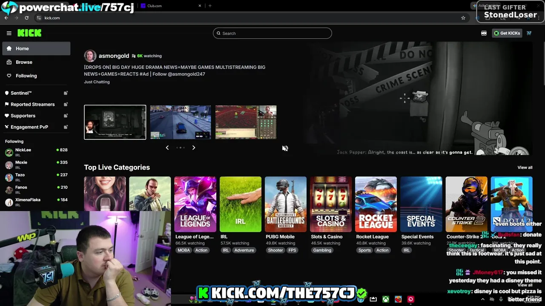
Task: Open a new browser tab with plus
Action: click(x=210, y=6)
